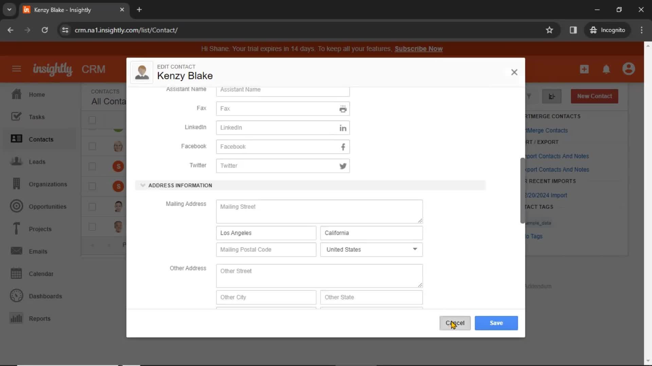Screen dimensions: 652x366
Task: Click the Reports sidebar menu item
Action: click(40, 319)
